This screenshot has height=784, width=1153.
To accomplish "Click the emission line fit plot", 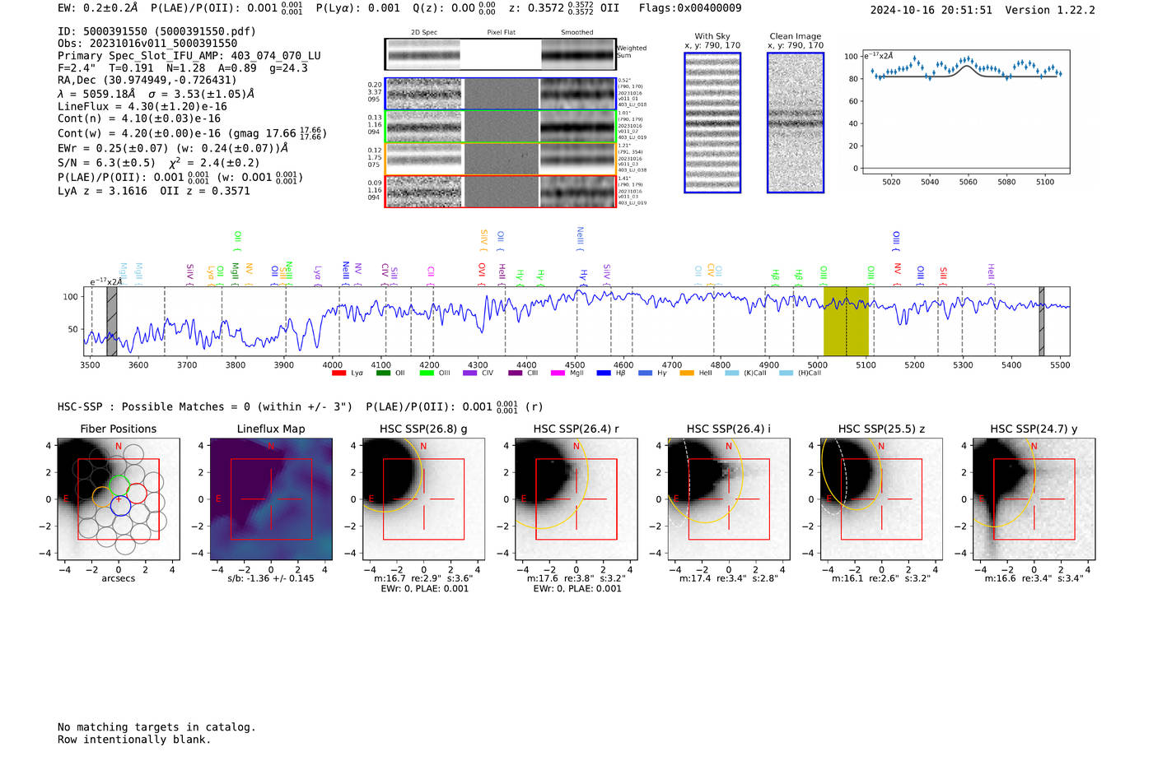I will [x=965, y=112].
